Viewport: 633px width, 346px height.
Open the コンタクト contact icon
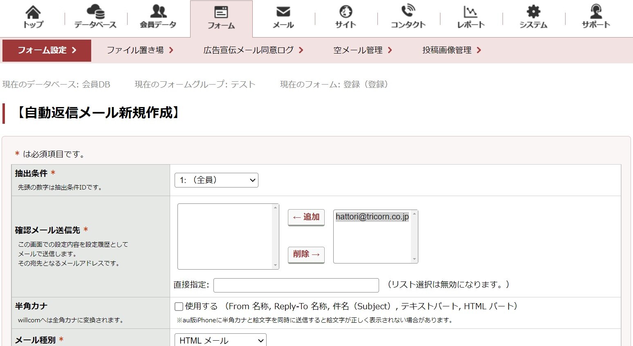[407, 16]
